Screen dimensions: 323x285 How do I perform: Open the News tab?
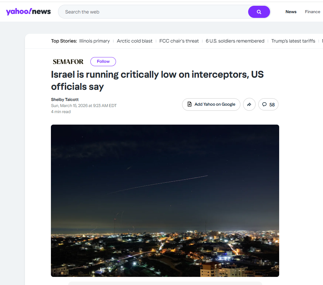click(x=291, y=12)
